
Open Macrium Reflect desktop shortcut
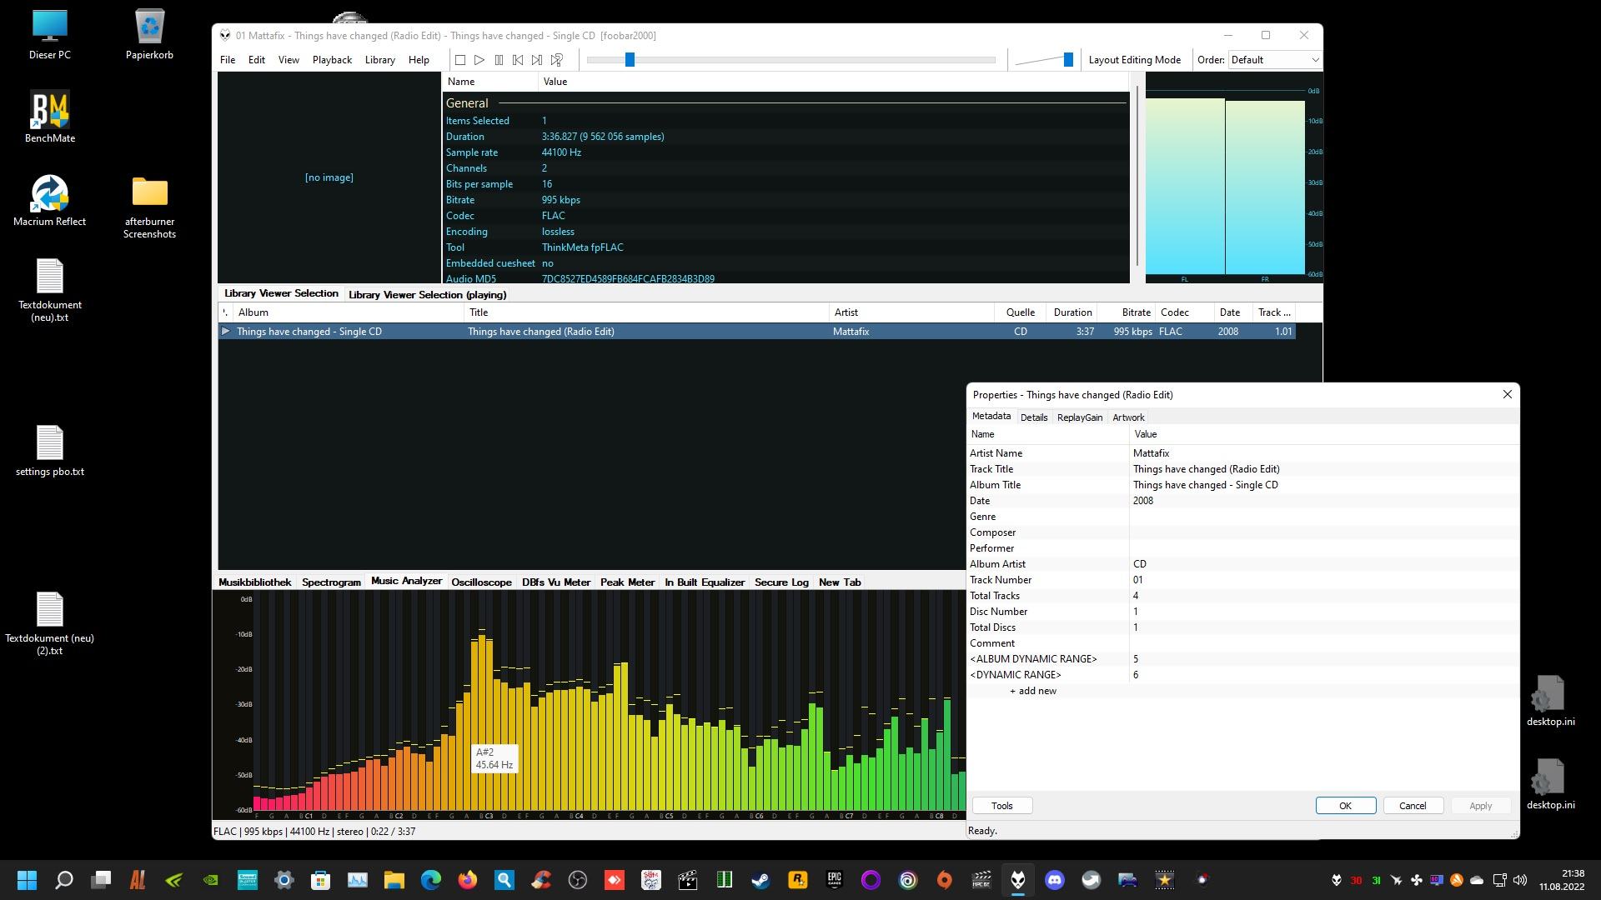pos(49,200)
